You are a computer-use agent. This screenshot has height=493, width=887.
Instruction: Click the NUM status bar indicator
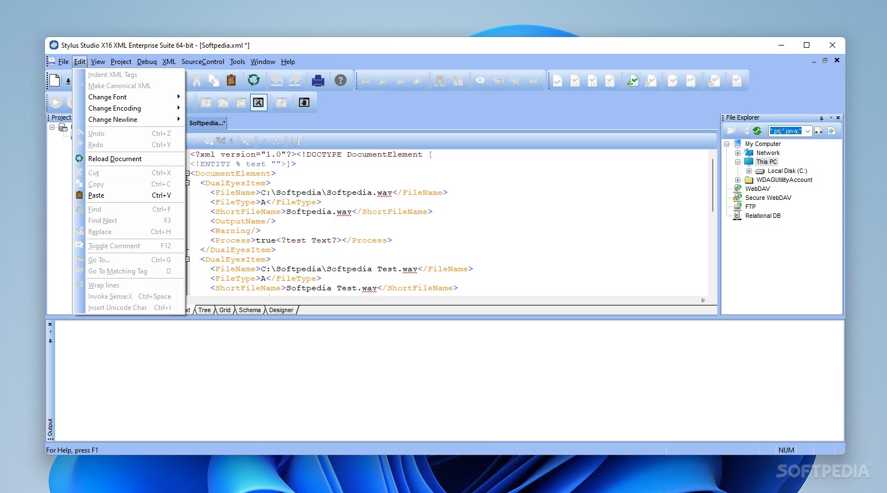[x=786, y=450]
